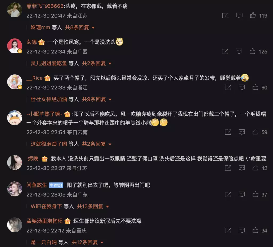
Task: Like 菲菲飞飞66666's comment with 119 likes
Action: point(253,15)
